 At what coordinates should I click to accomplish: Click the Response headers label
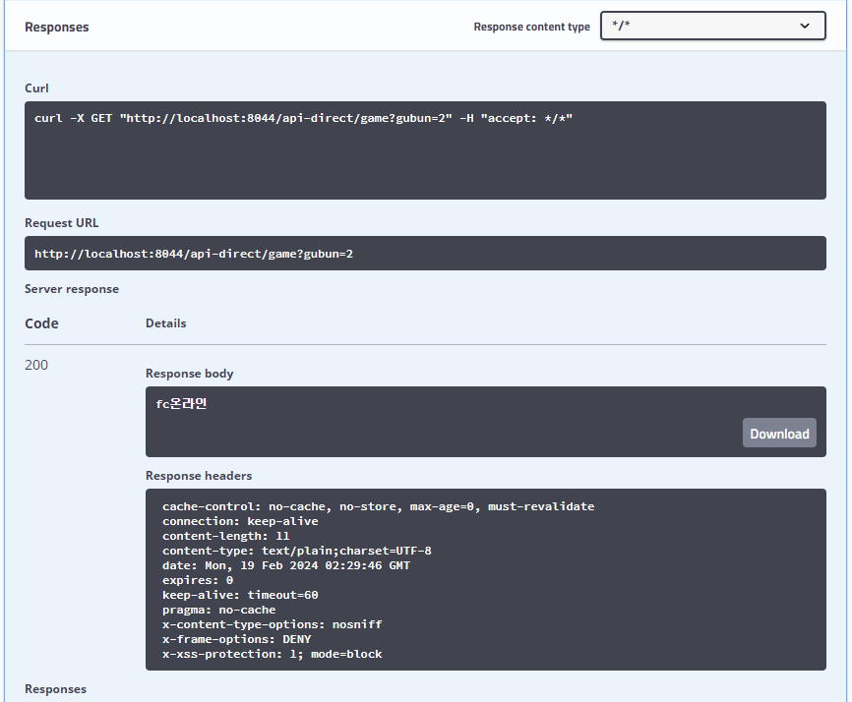pos(199,476)
